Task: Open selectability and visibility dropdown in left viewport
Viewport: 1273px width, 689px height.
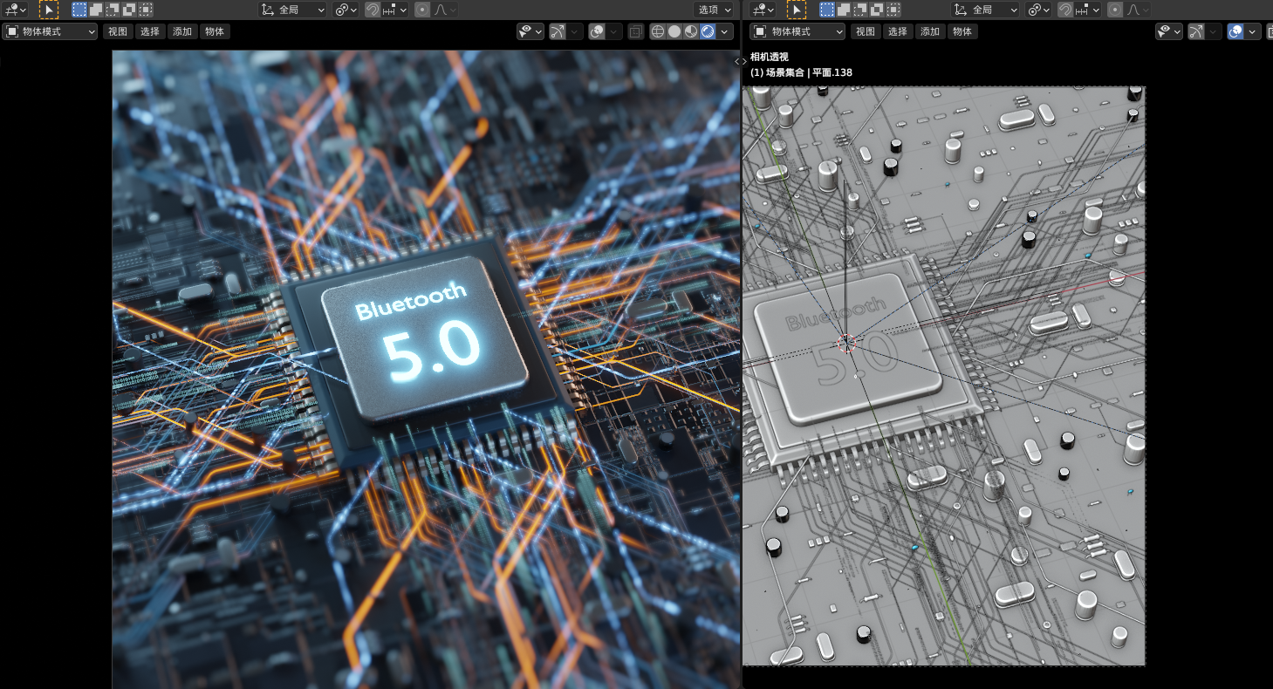Action: point(530,31)
